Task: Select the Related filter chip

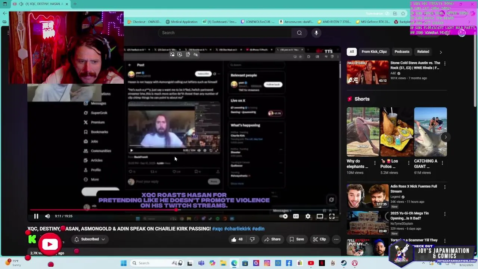Action: pos(423,52)
